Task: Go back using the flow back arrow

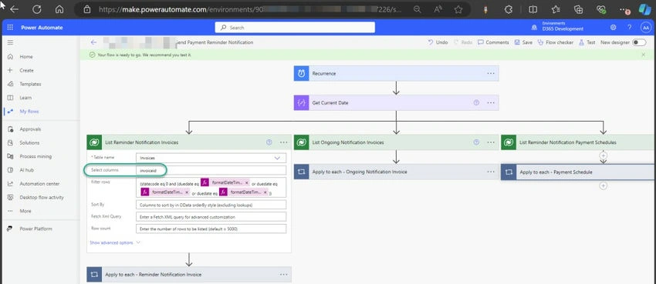Action: (x=93, y=42)
